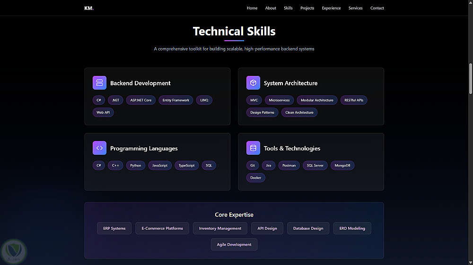This screenshot has width=473, height=265.
Task: Open the Projects nav link
Action: 307,8
